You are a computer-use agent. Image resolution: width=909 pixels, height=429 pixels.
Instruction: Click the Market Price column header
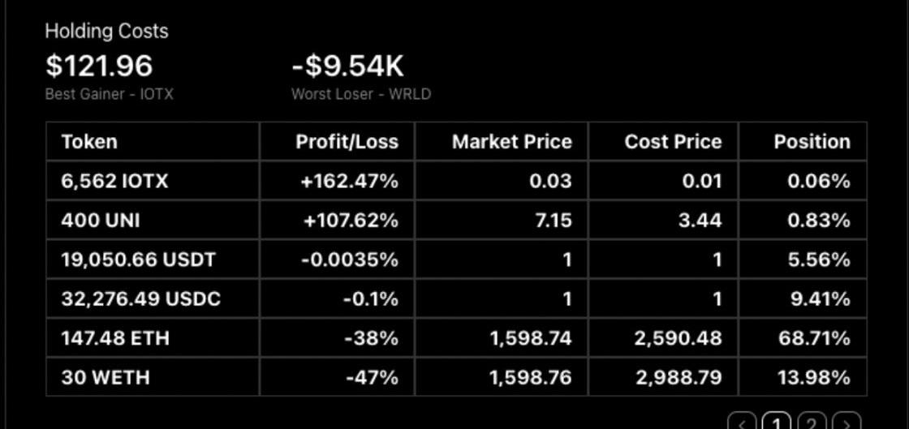click(511, 142)
